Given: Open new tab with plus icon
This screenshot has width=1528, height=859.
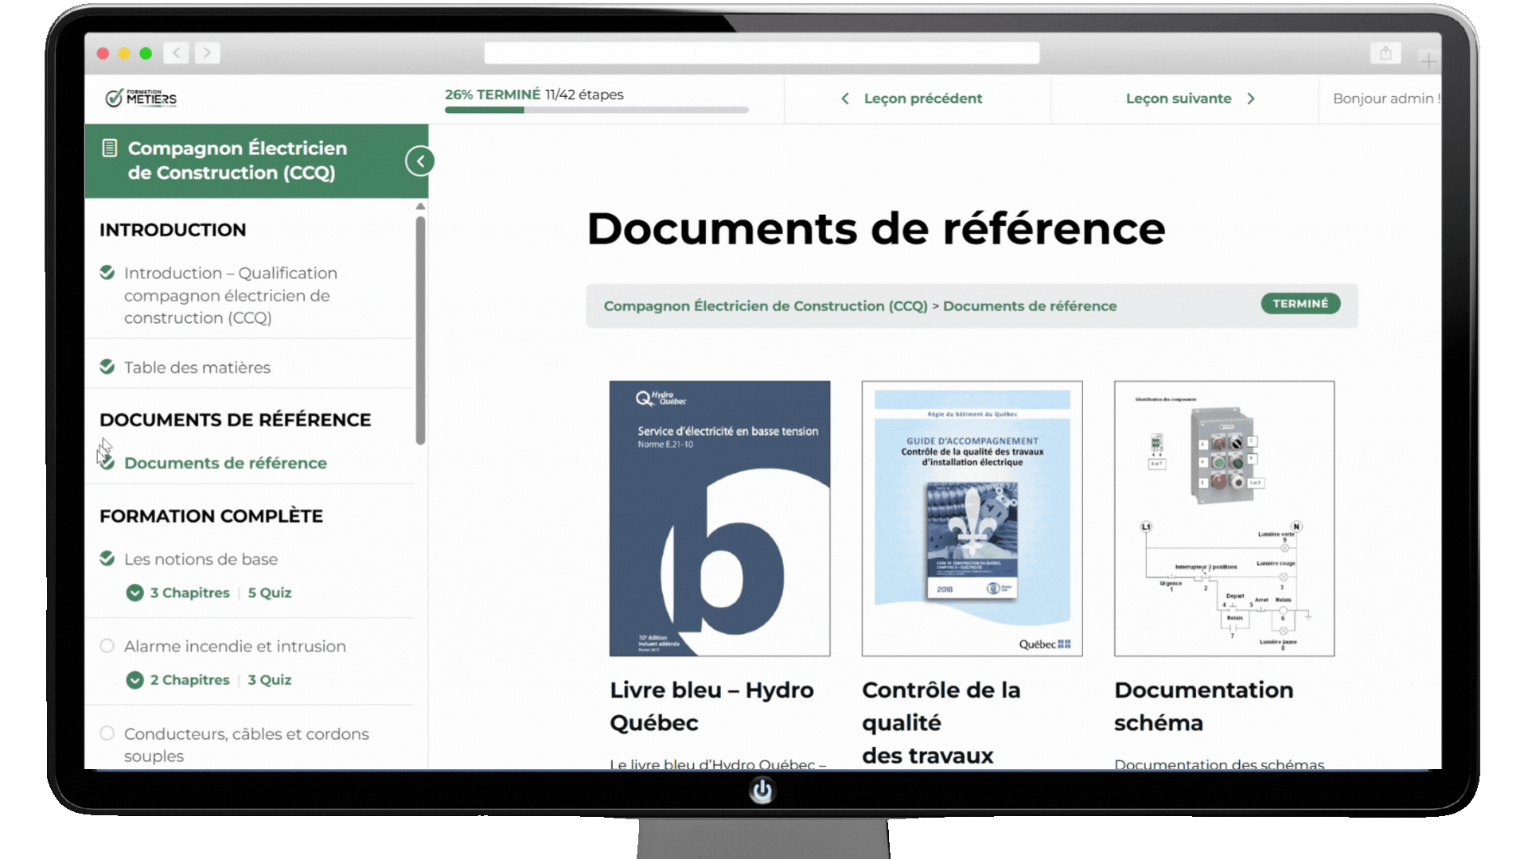Looking at the screenshot, I should [x=1429, y=61].
